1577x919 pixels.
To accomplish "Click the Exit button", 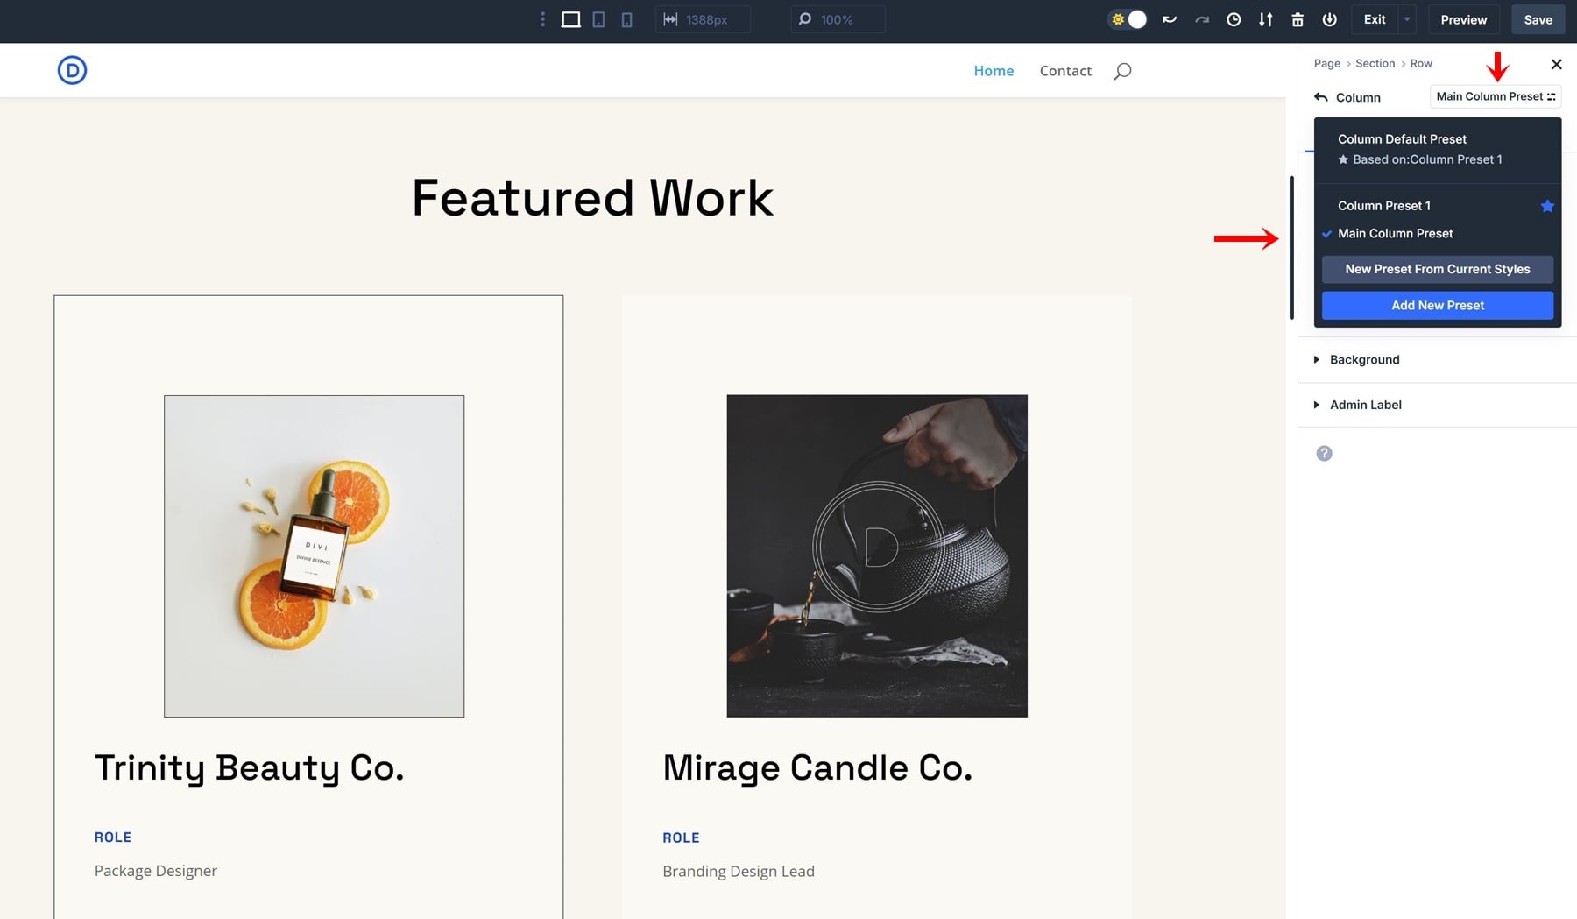I will (1375, 19).
